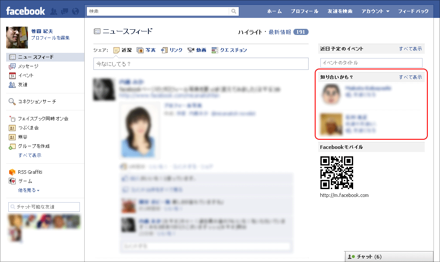Click the facebook logo
The image size is (440, 262).
click(x=25, y=11)
